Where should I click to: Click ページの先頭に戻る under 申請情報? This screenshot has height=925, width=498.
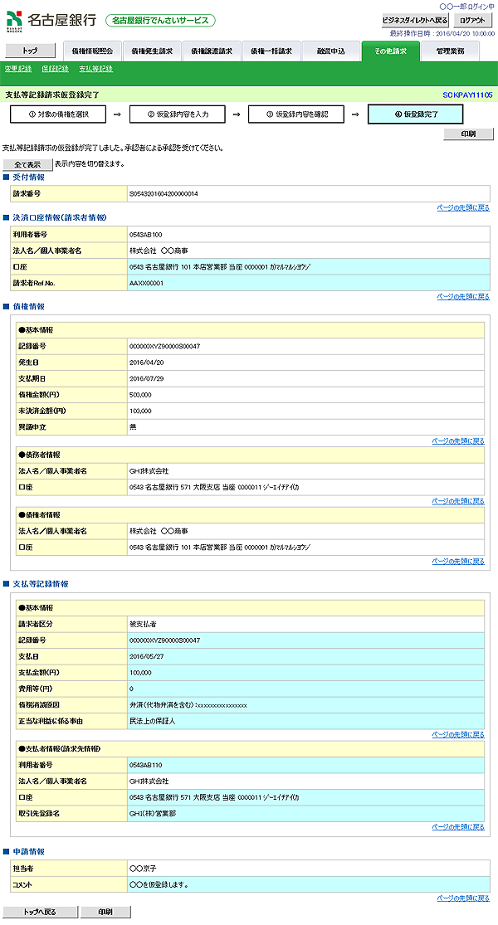(463, 898)
